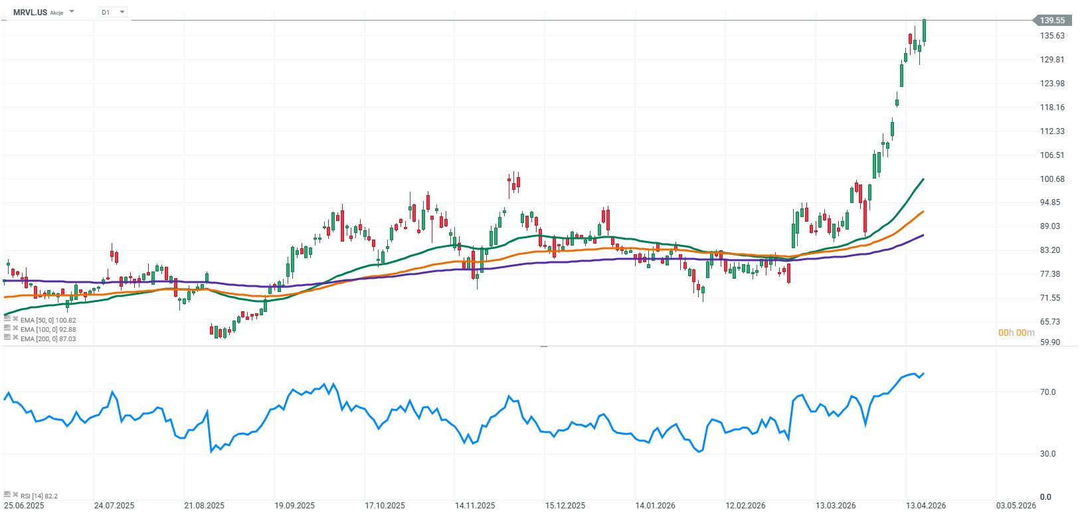Open settings icon for EMA 200 indicator
This screenshot has width=1080, height=517.
7,338
